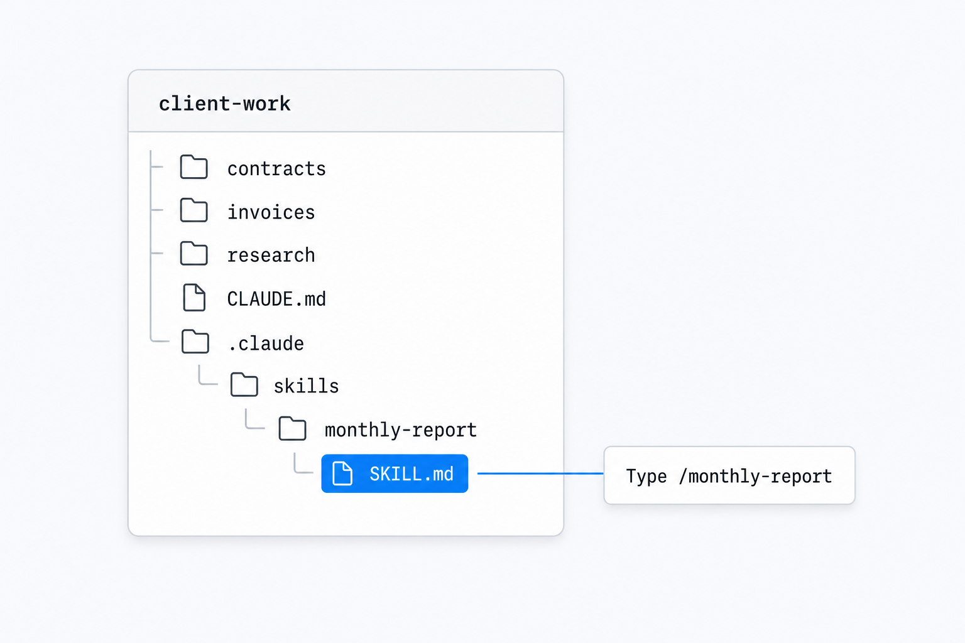This screenshot has width=965, height=643.
Task: Click the .claude folder icon
Action: point(195,342)
